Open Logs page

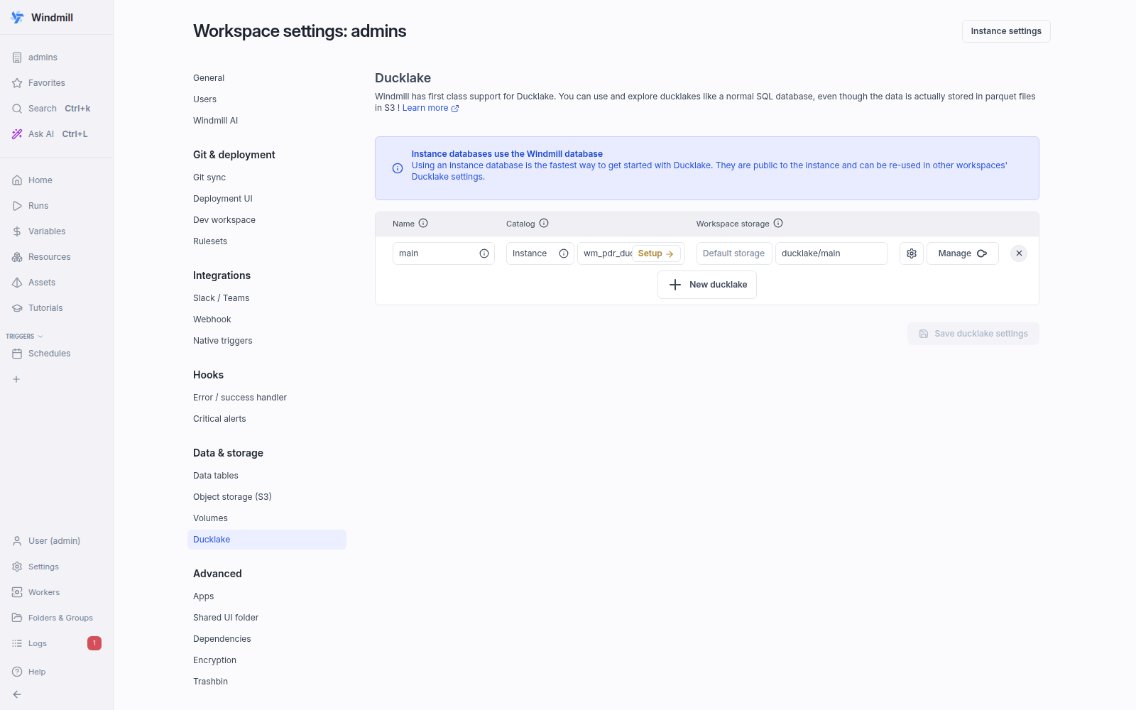click(56, 643)
